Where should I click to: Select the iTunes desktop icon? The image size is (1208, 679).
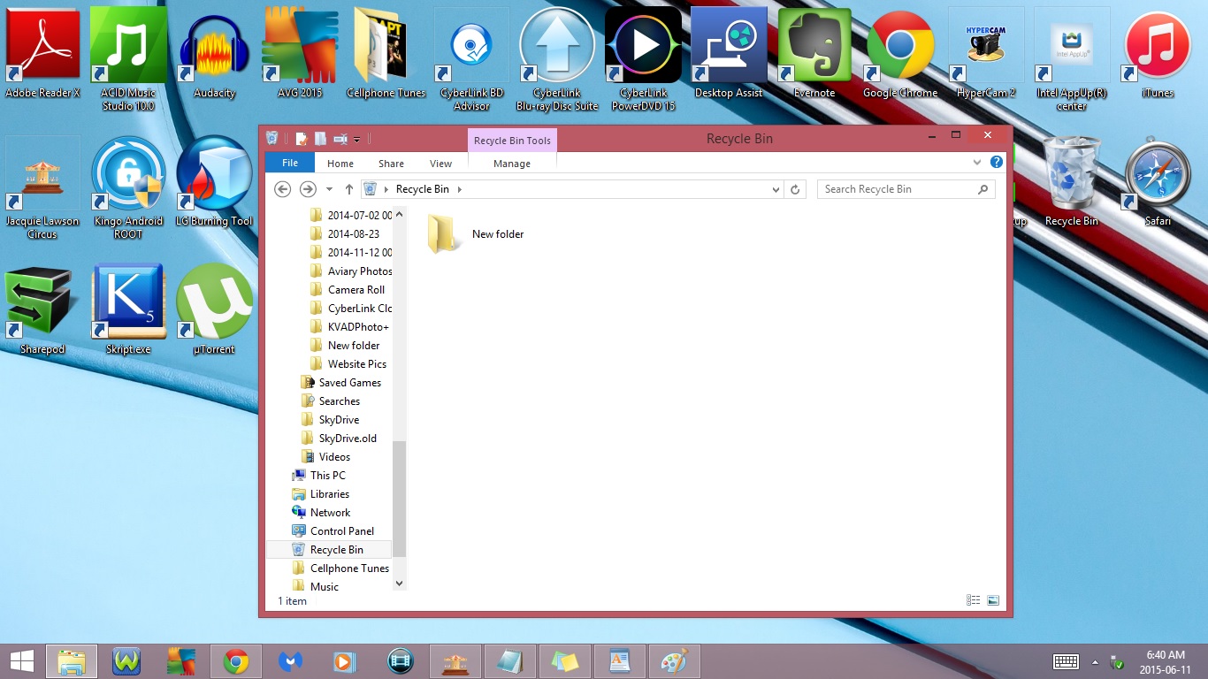[x=1158, y=52]
